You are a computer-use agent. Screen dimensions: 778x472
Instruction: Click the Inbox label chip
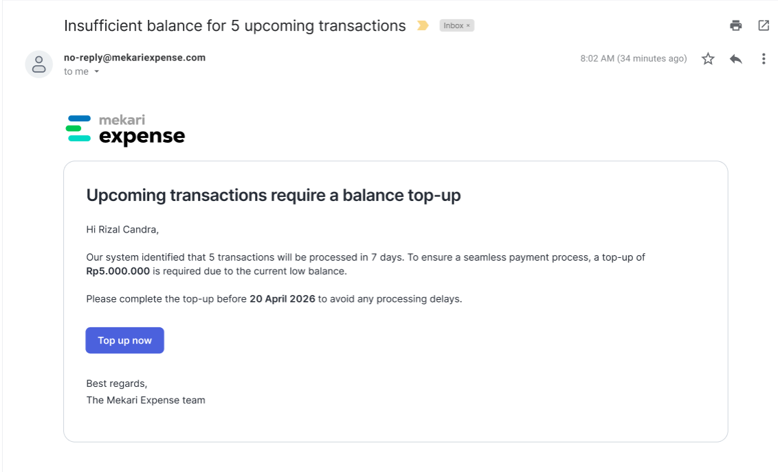(x=454, y=26)
